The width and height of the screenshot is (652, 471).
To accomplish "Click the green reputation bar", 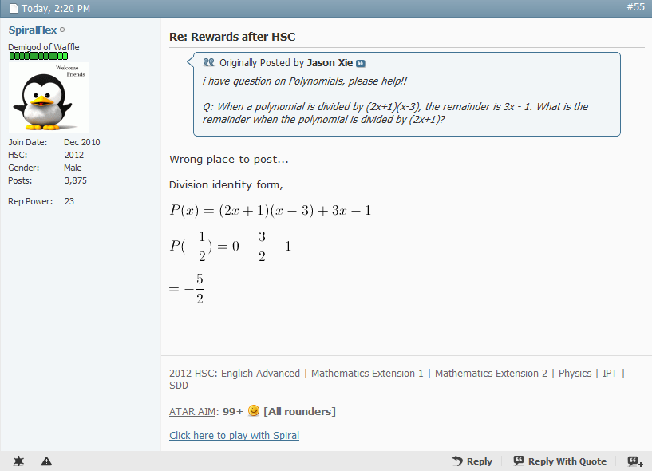I will [38, 56].
